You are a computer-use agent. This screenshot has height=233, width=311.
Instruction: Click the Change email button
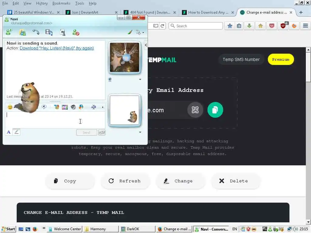[x=180, y=181]
